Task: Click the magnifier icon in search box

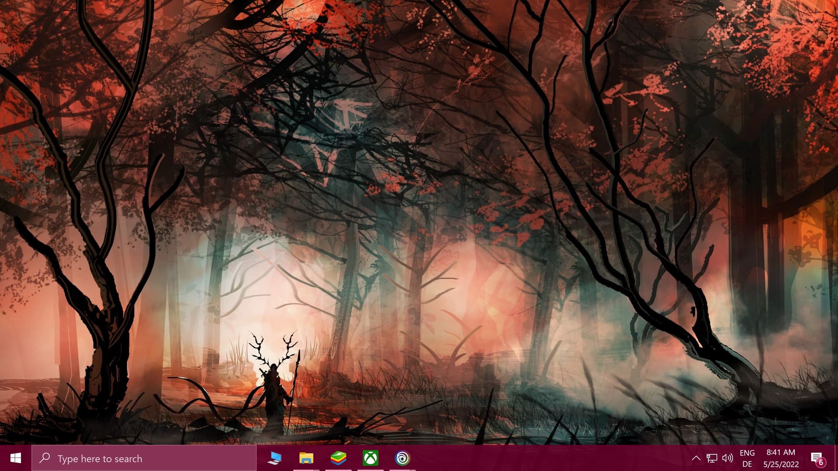Action: [45, 458]
